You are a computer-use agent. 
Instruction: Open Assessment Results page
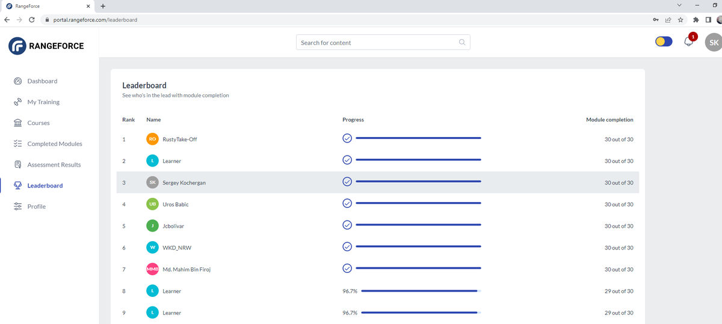(x=54, y=165)
